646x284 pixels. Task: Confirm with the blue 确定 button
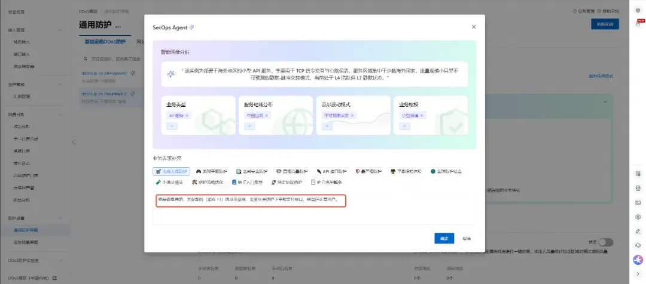pyautogui.click(x=444, y=238)
